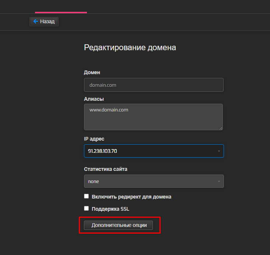Enable the Включить редирект для домена checkbox
This screenshot has height=255, width=270.
(86, 196)
